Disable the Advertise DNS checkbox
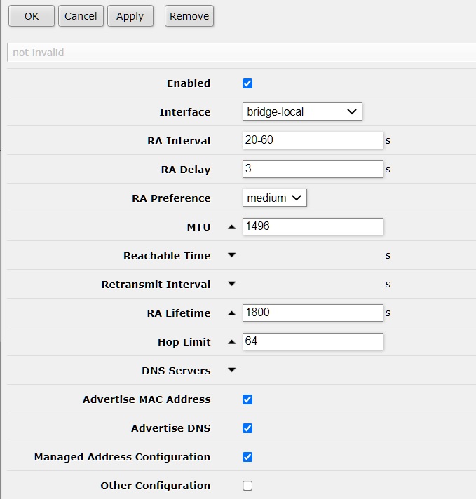This screenshot has height=499, width=476. (247, 428)
